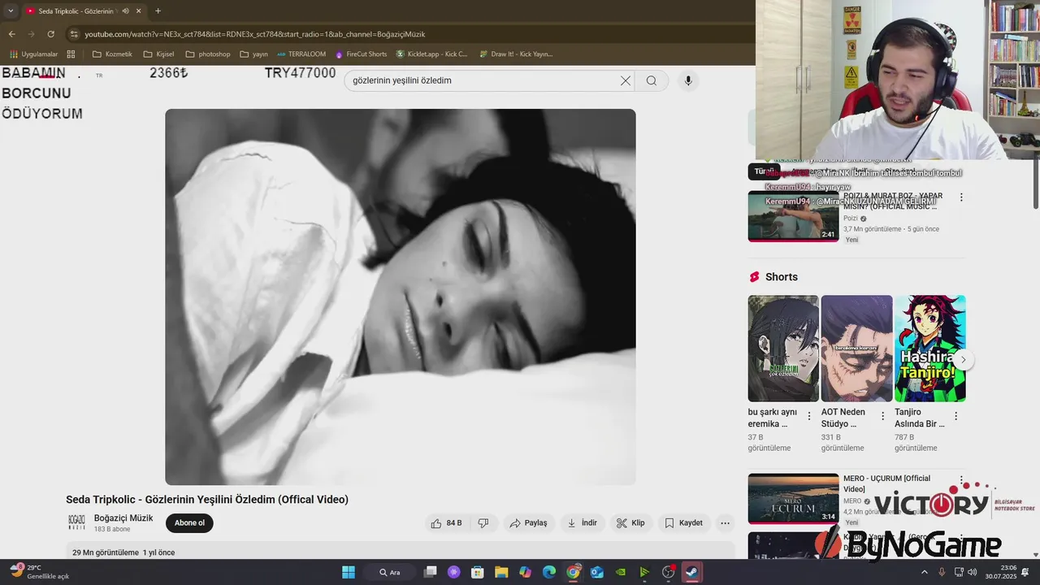
Task: Open options for 'bu şarkı aynı' short
Action: coord(809,416)
